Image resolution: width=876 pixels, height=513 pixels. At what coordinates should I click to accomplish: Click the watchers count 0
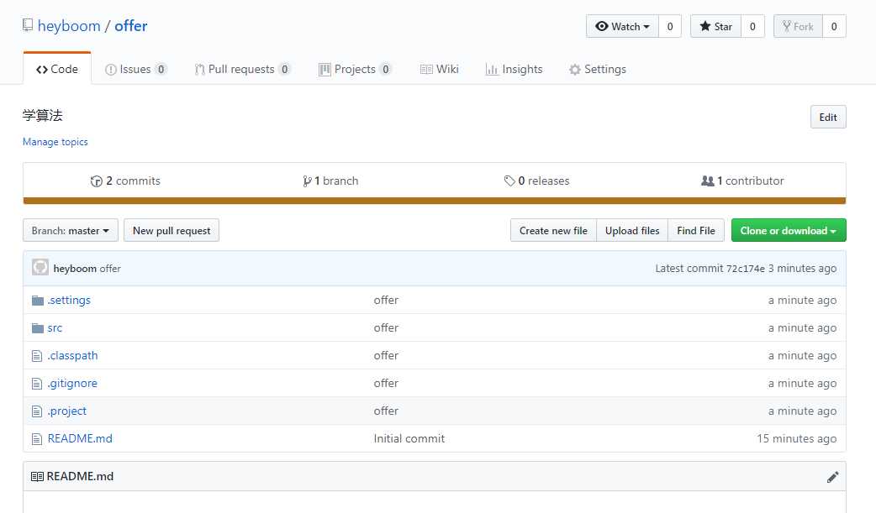[670, 26]
